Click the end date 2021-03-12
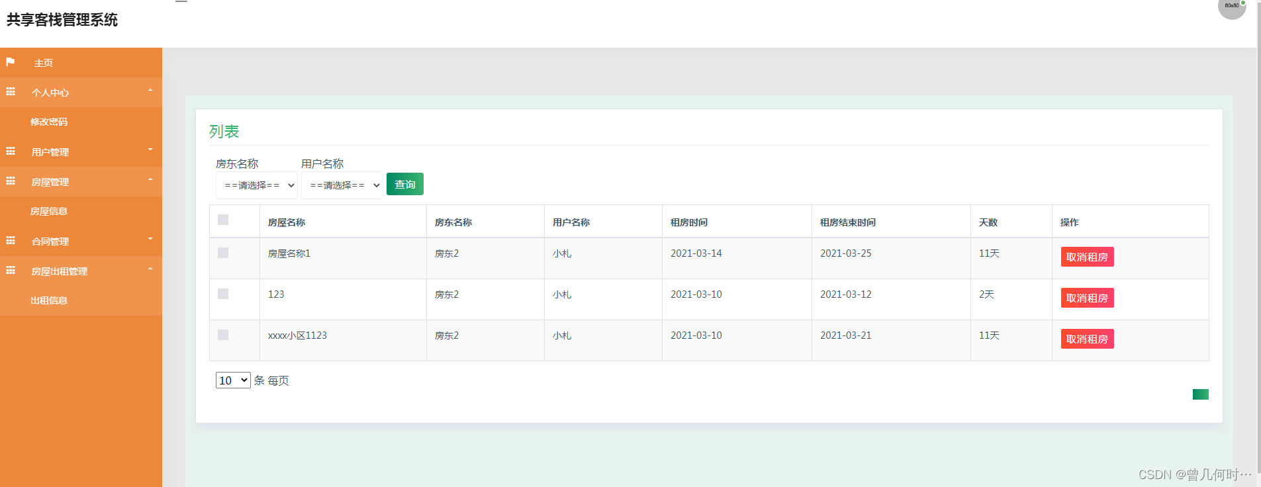This screenshot has height=487, width=1261. pyautogui.click(x=846, y=294)
